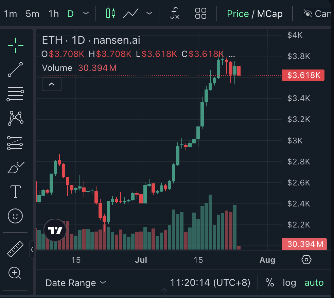
Task: Open the chart type dropdown arrow
Action: tap(148, 14)
